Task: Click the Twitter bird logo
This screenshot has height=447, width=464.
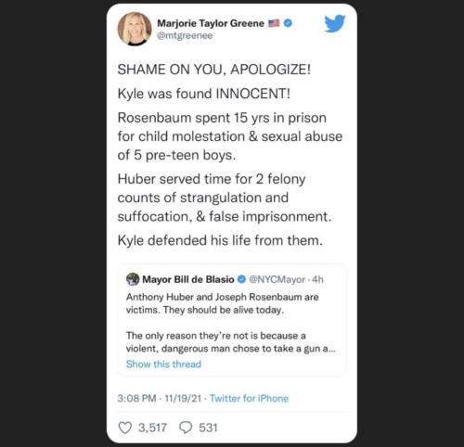Action: click(x=335, y=23)
